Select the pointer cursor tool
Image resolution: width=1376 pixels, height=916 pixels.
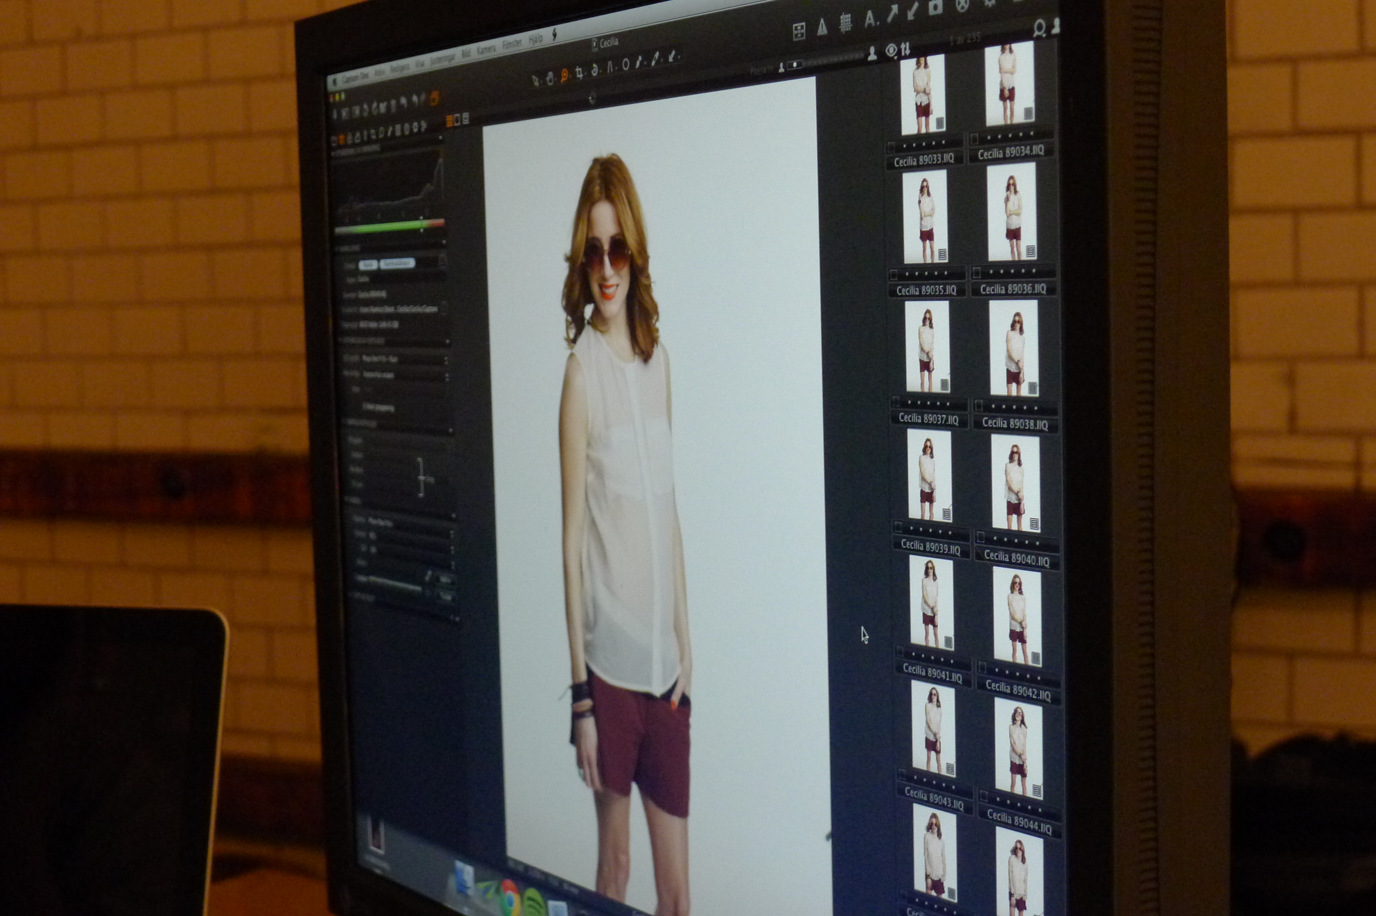[536, 81]
